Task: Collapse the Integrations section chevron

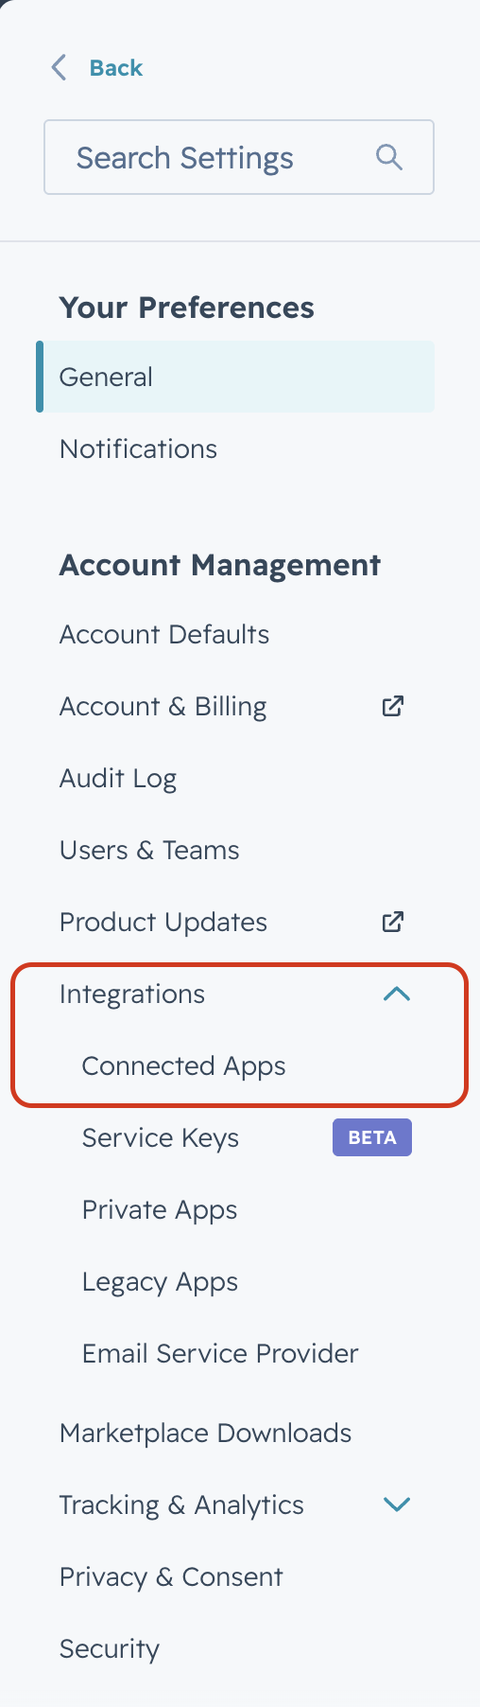Action: pyautogui.click(x=397, y=994)
